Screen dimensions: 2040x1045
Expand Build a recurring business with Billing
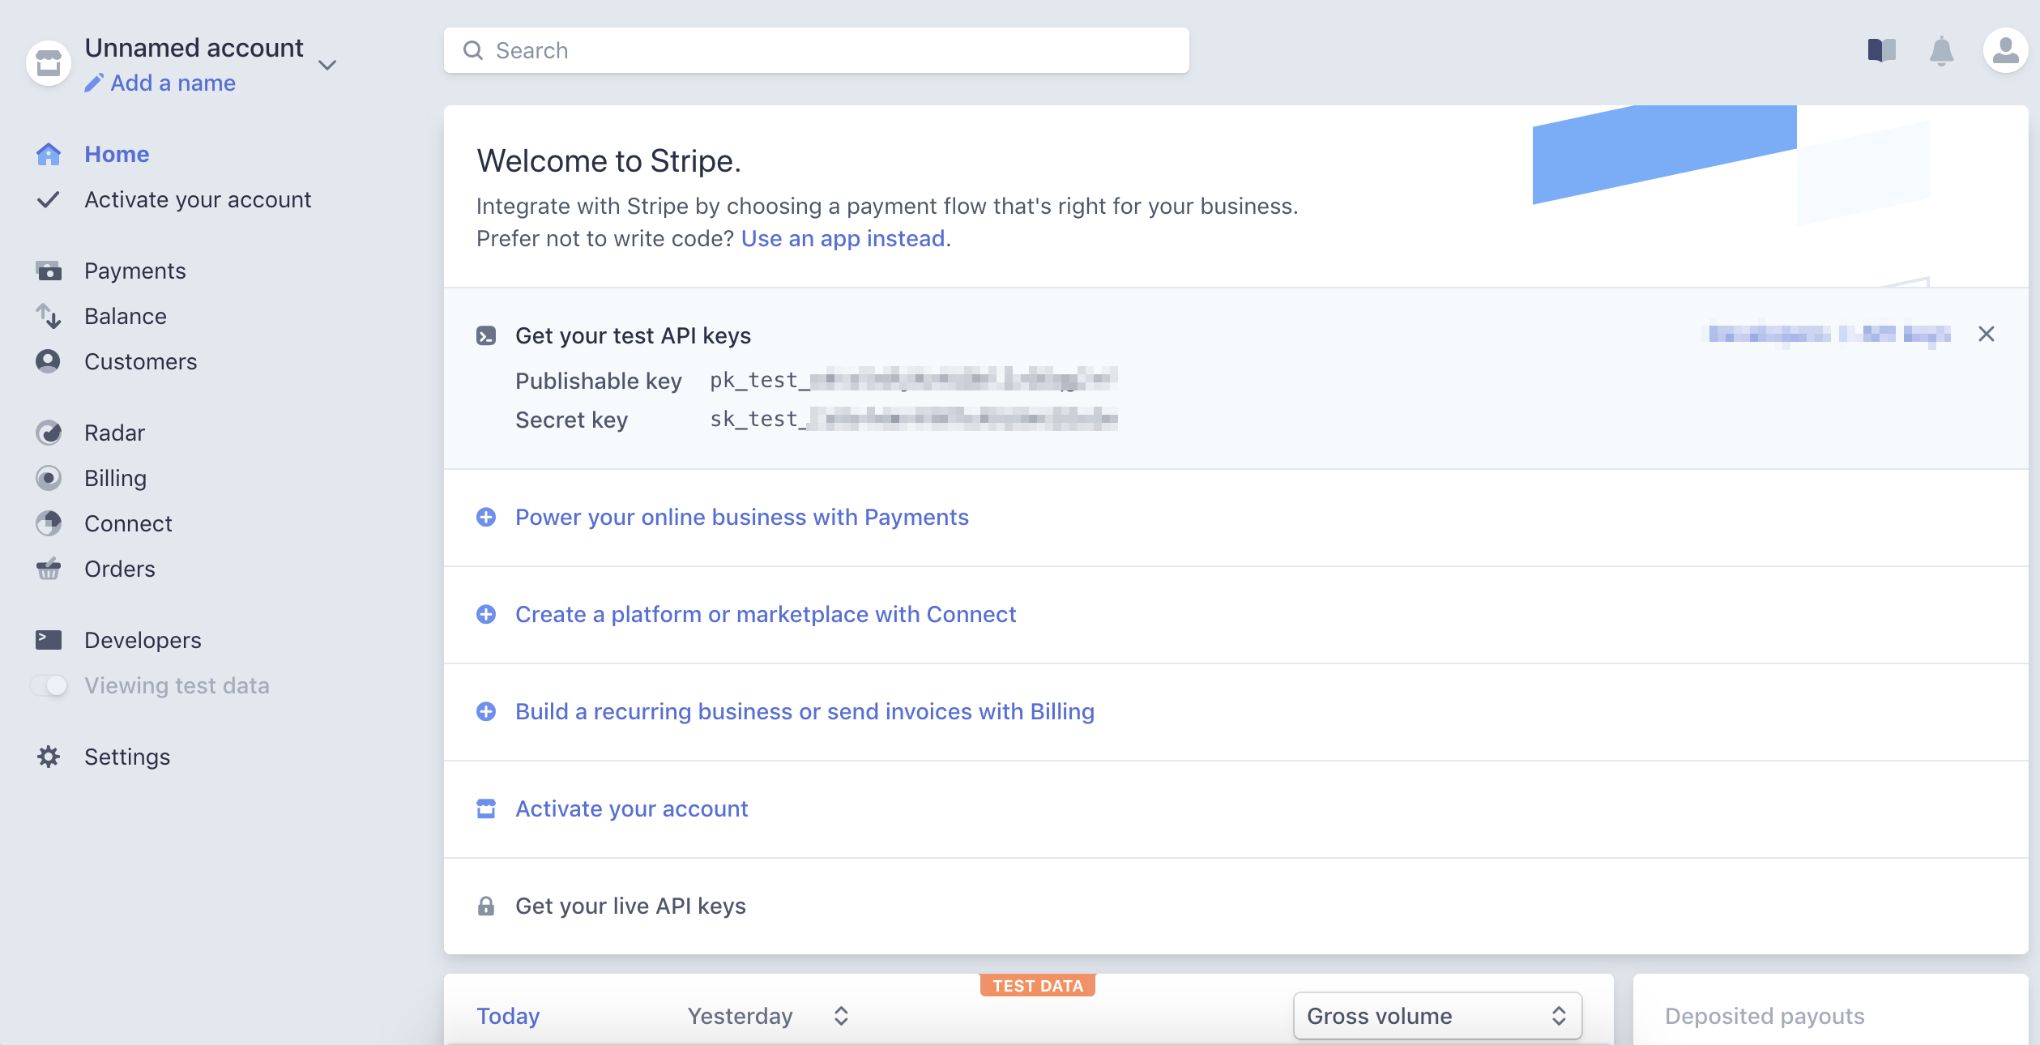point(804,711)
